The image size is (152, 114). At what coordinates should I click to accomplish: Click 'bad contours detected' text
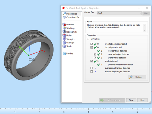118,51
